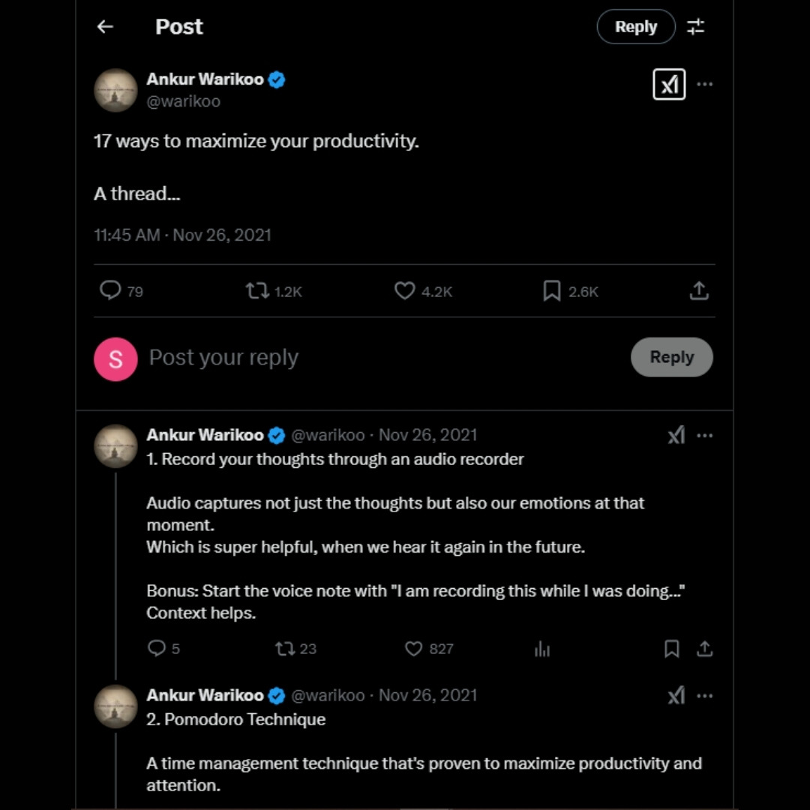Viewport: 810px width, 810px height.
Task: View analytics icon on the audio recorder reply
Action: click(x=542, y=649)
